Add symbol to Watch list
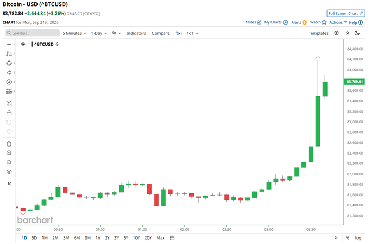Viewport: 370px width, 244px height. 318,22
